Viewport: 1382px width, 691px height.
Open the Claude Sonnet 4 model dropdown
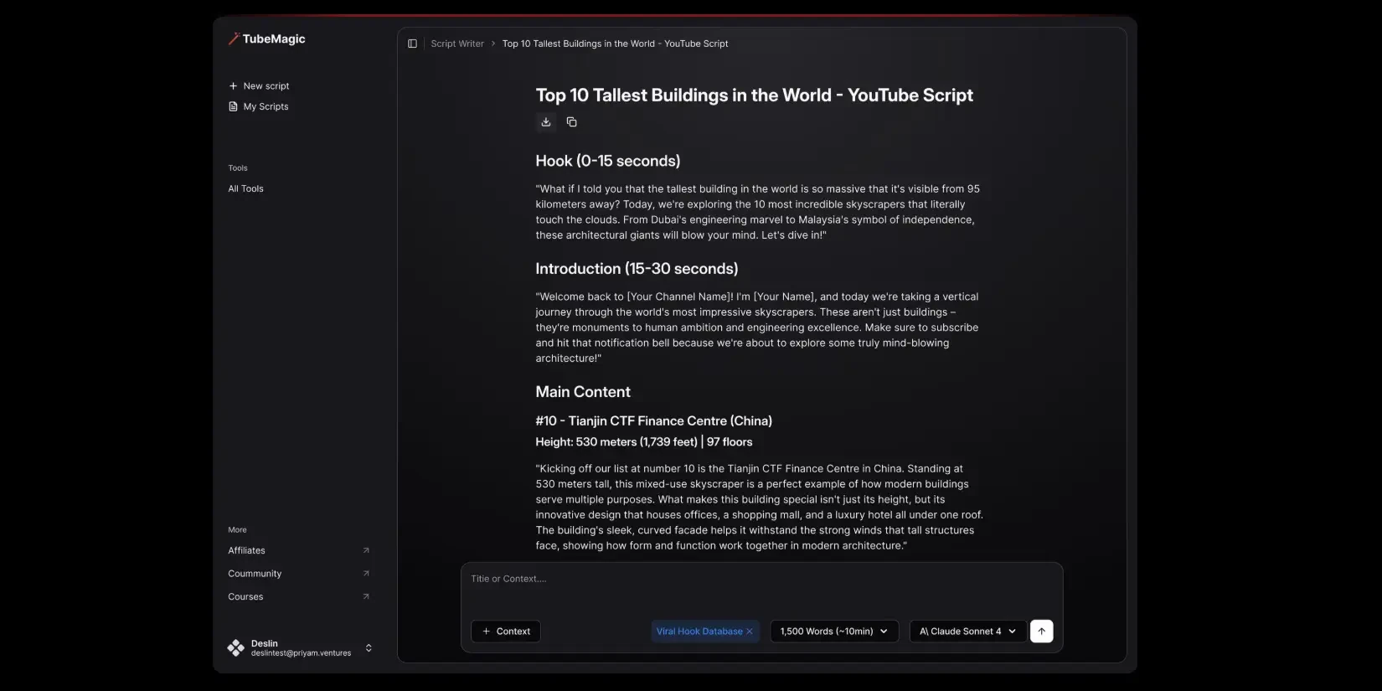pyautogui.click(x=967, y=632)
